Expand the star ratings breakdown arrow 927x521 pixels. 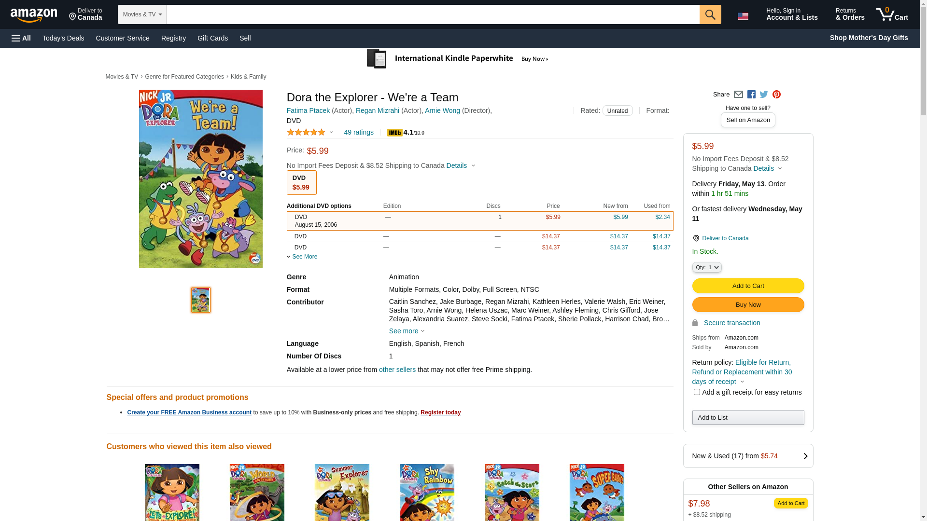331,133
